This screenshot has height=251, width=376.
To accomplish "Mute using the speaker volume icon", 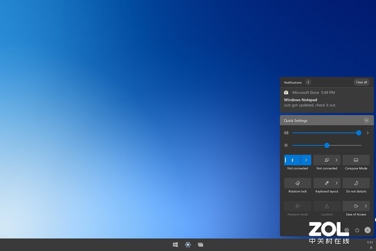I will pyautogui.click(x=286, y=133).
